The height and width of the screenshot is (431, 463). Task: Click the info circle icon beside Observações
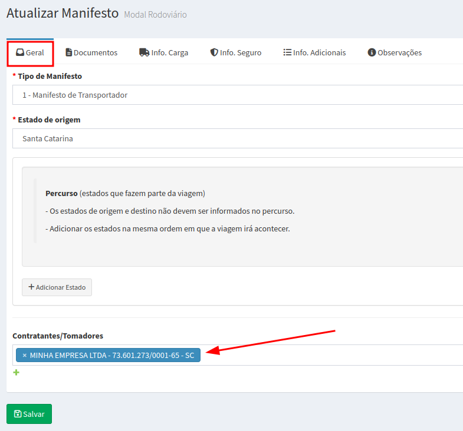(372, 52)
